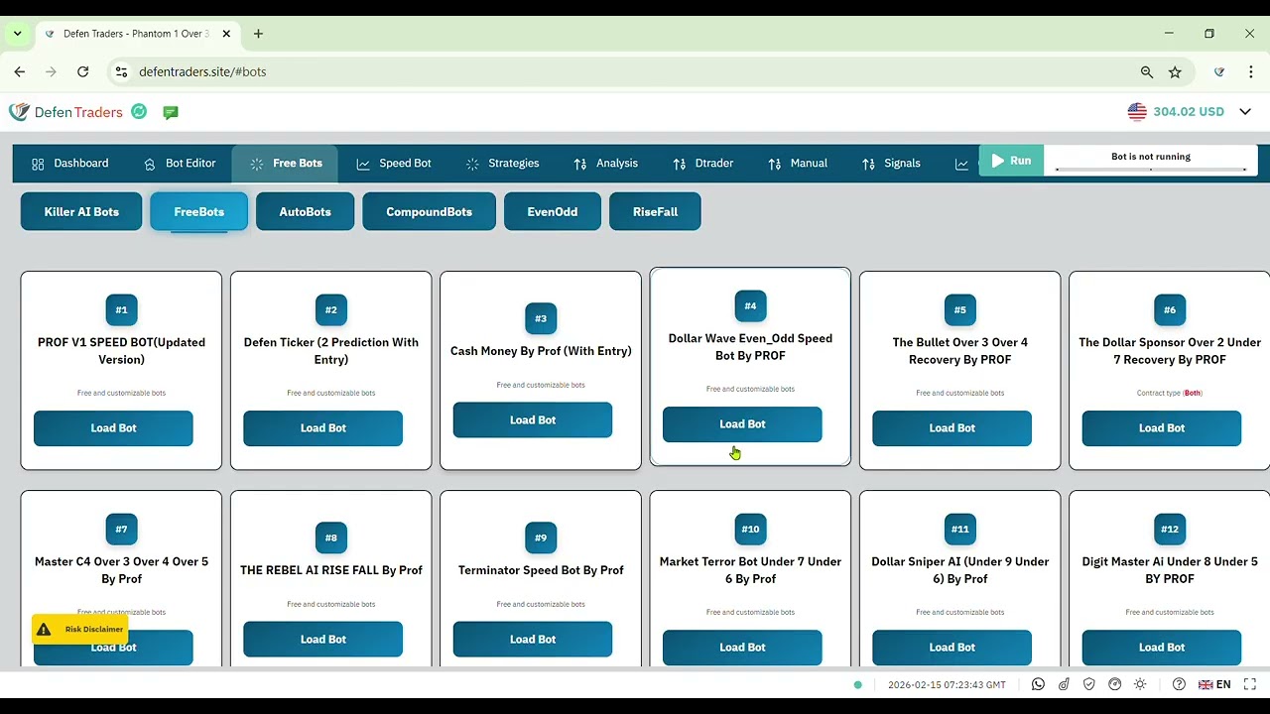This screenshot has width=1270, height=714.
Task: Expand the account balance dropdown arrow
Action: point(1245,112)
